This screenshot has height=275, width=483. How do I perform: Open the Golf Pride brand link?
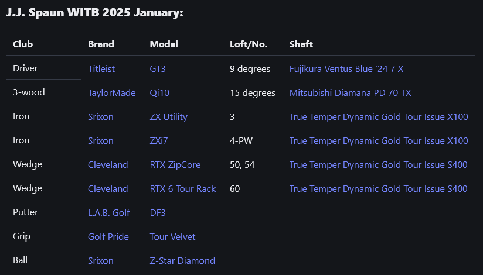(108, 236)
